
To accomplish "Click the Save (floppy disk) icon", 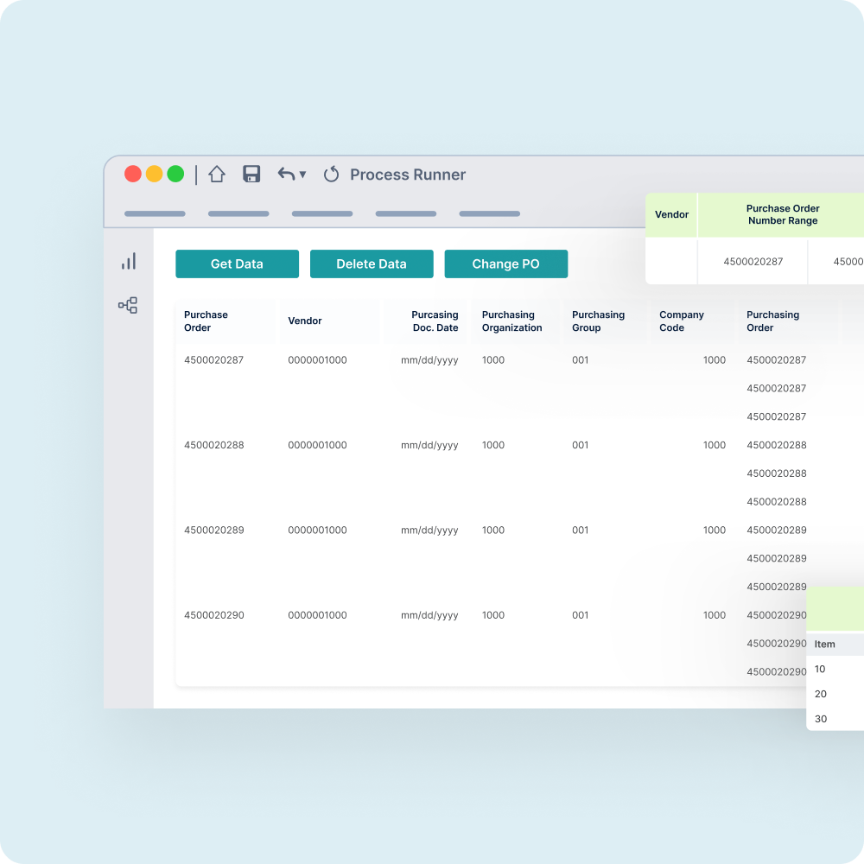I will pyautogui.click(x=251, y=174).
